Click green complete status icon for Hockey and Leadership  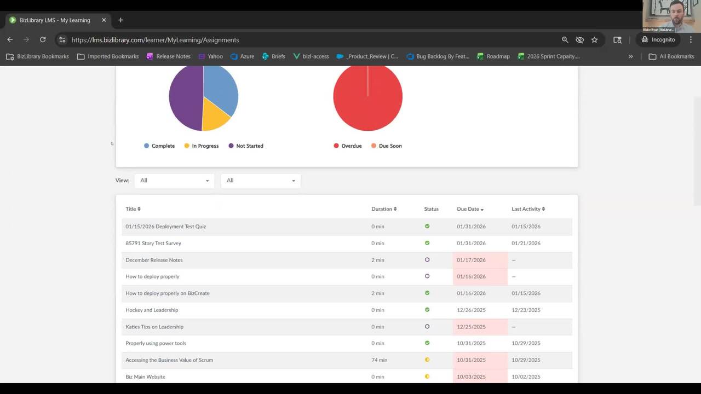[427, 310]
